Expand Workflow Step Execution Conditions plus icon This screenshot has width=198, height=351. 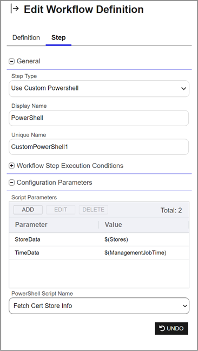[11, 166]
